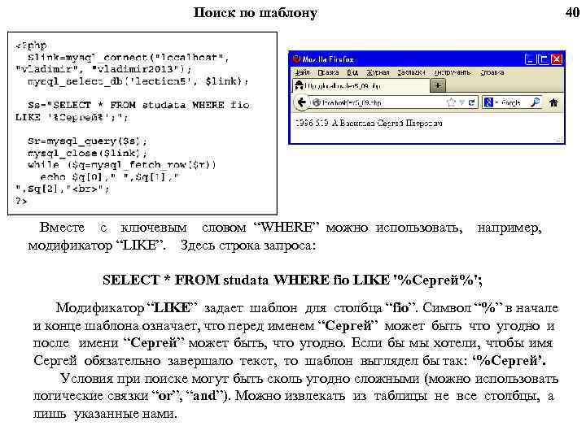
Task: Click the $r=mysql_query($s) code line
Action: (87, 141)
